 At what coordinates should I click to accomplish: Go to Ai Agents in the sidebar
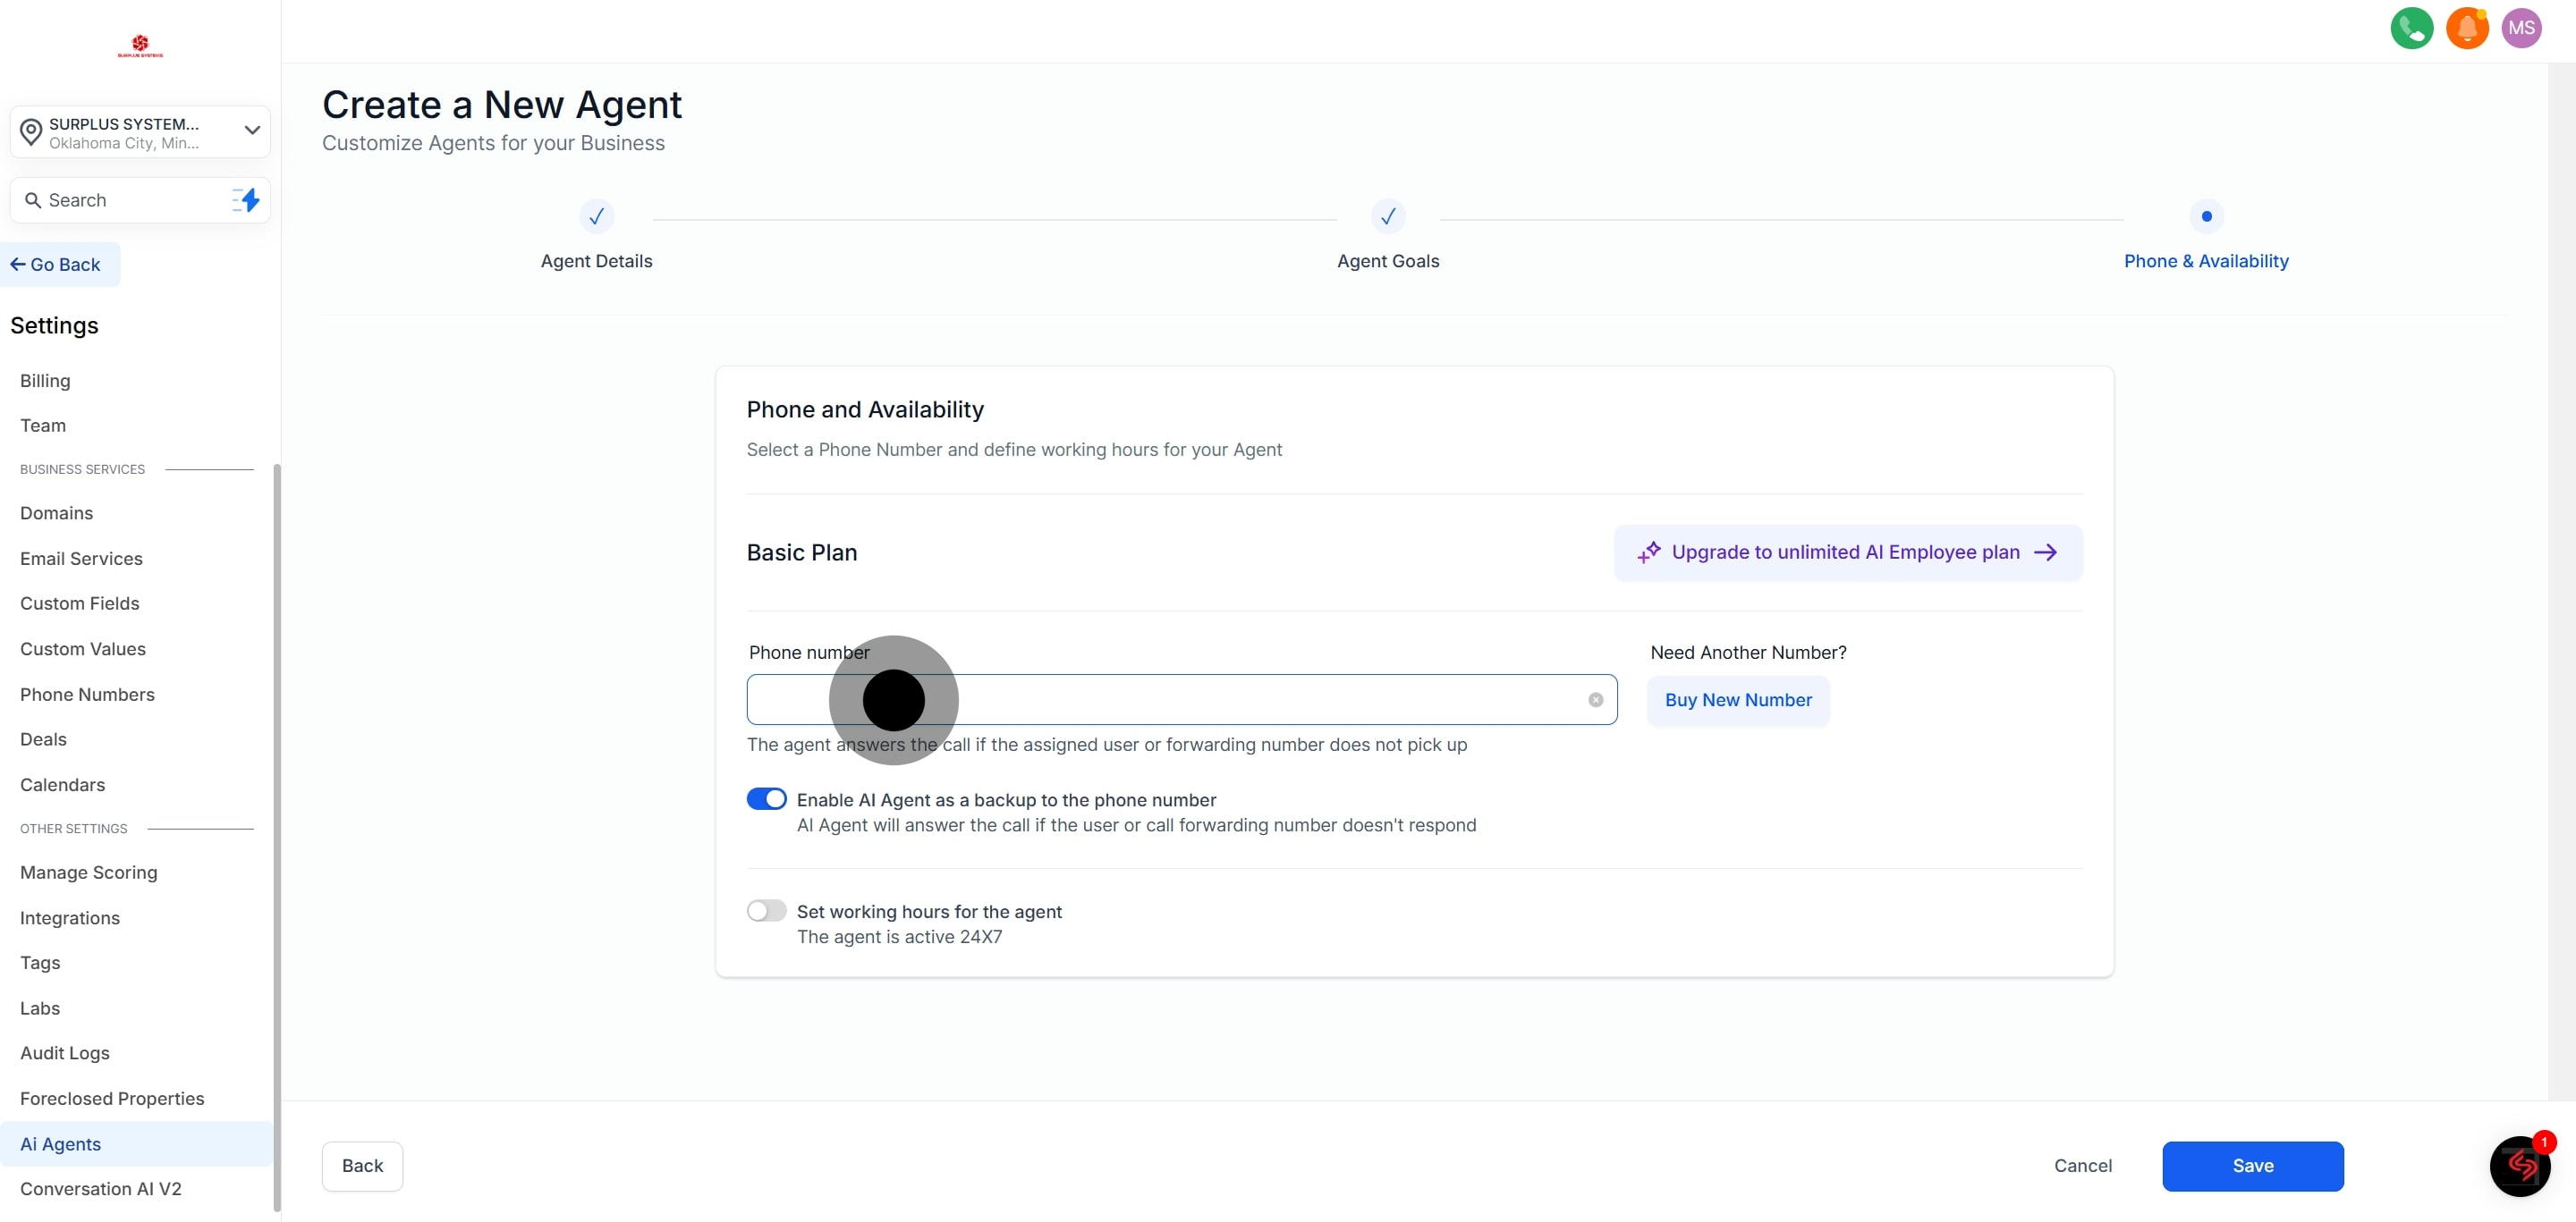60,1143
